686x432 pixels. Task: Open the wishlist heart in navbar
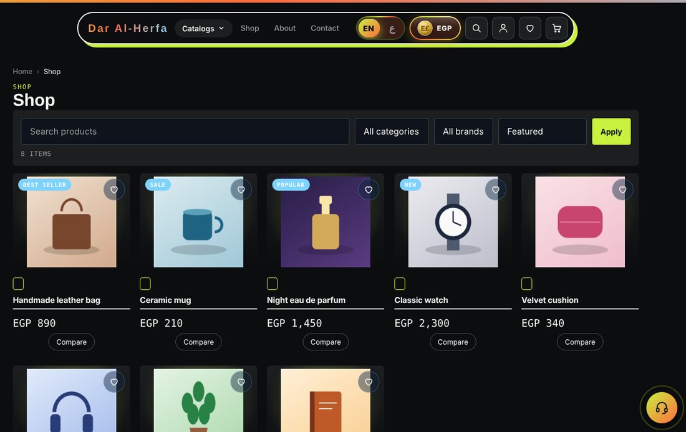[530, 29]
